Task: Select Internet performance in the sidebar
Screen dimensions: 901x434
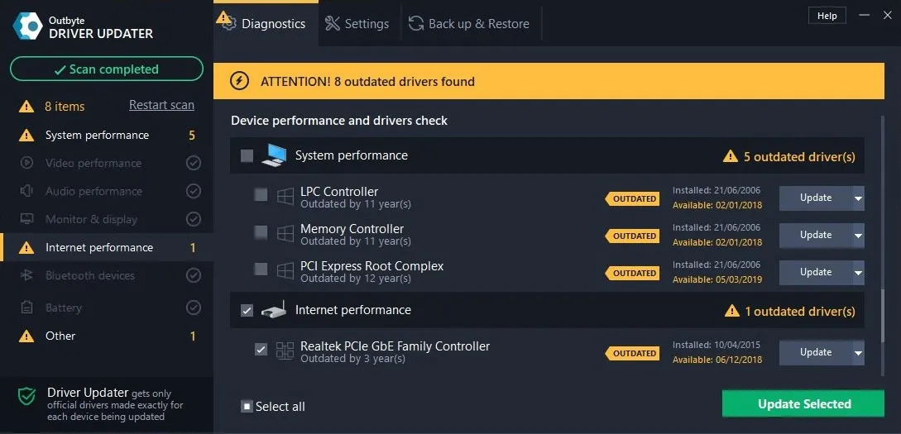Action: [107, 248]
